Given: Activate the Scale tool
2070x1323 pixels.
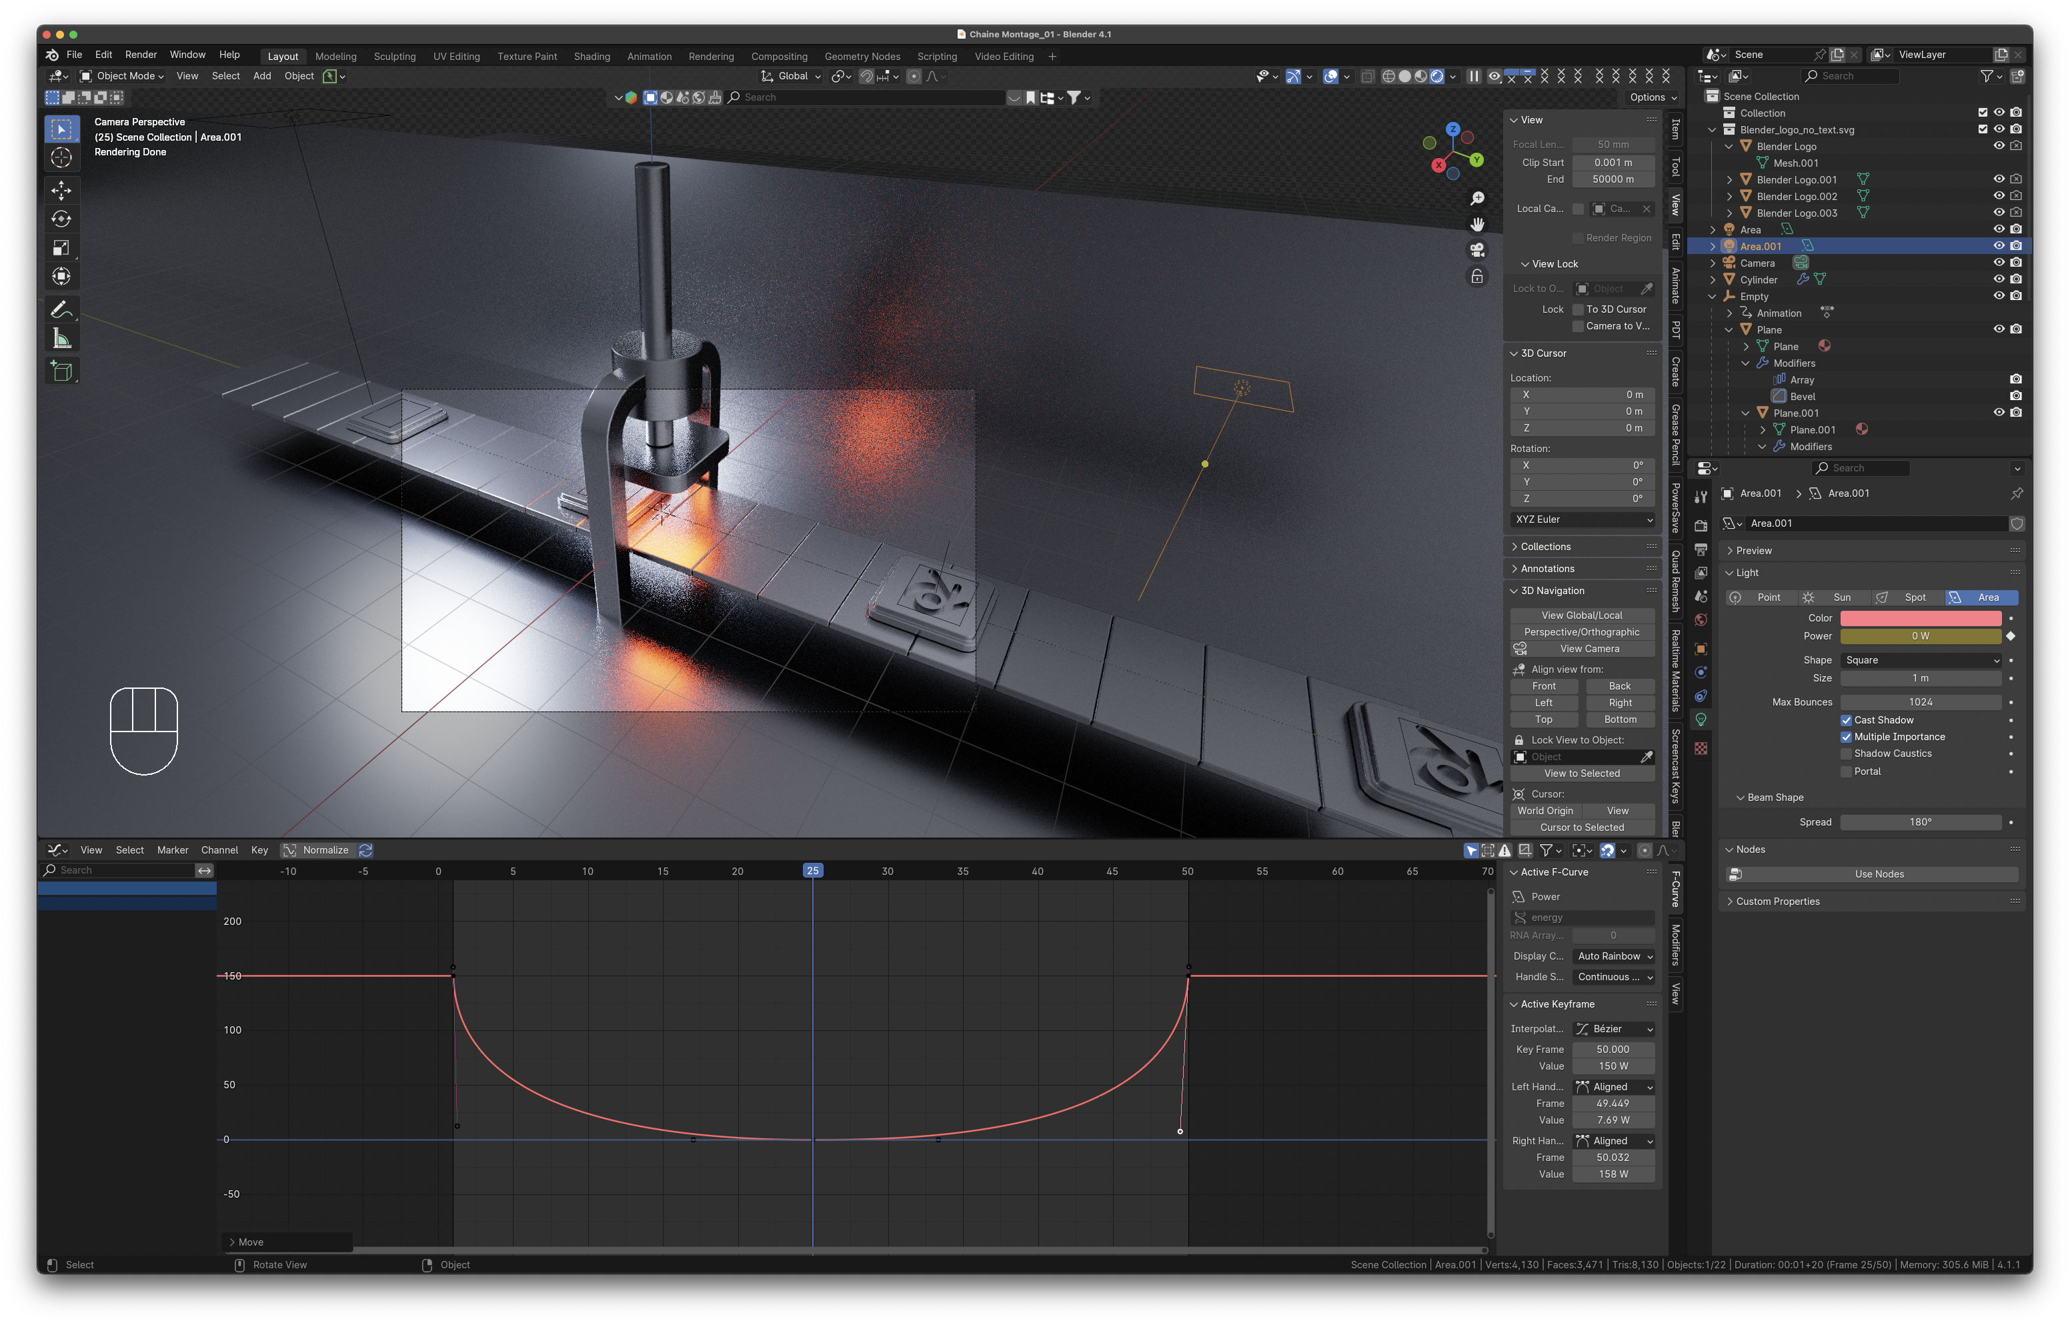Looking at the screenshot, I should pyautogui.click(x=61, y=247).
